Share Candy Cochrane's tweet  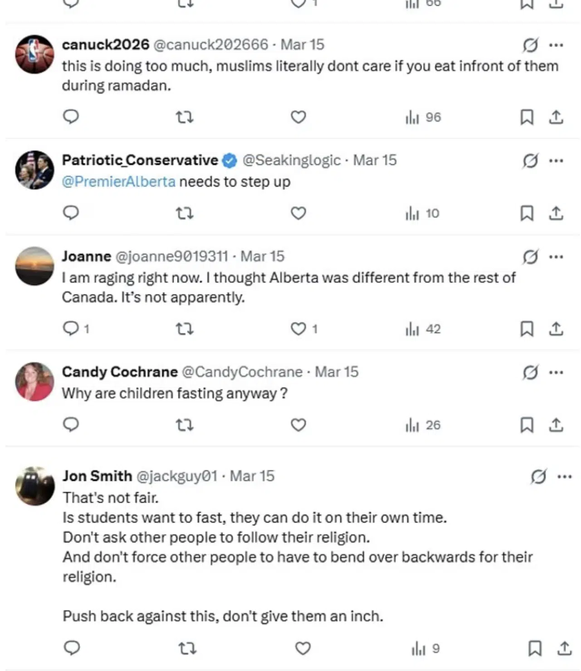556,425
